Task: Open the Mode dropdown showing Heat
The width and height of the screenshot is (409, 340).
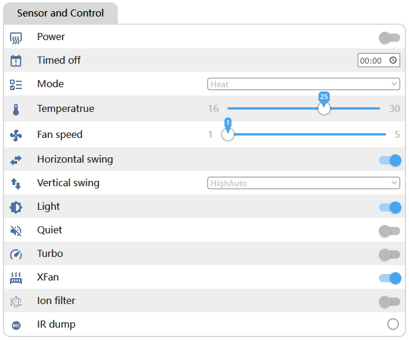Action: [304, 84]
